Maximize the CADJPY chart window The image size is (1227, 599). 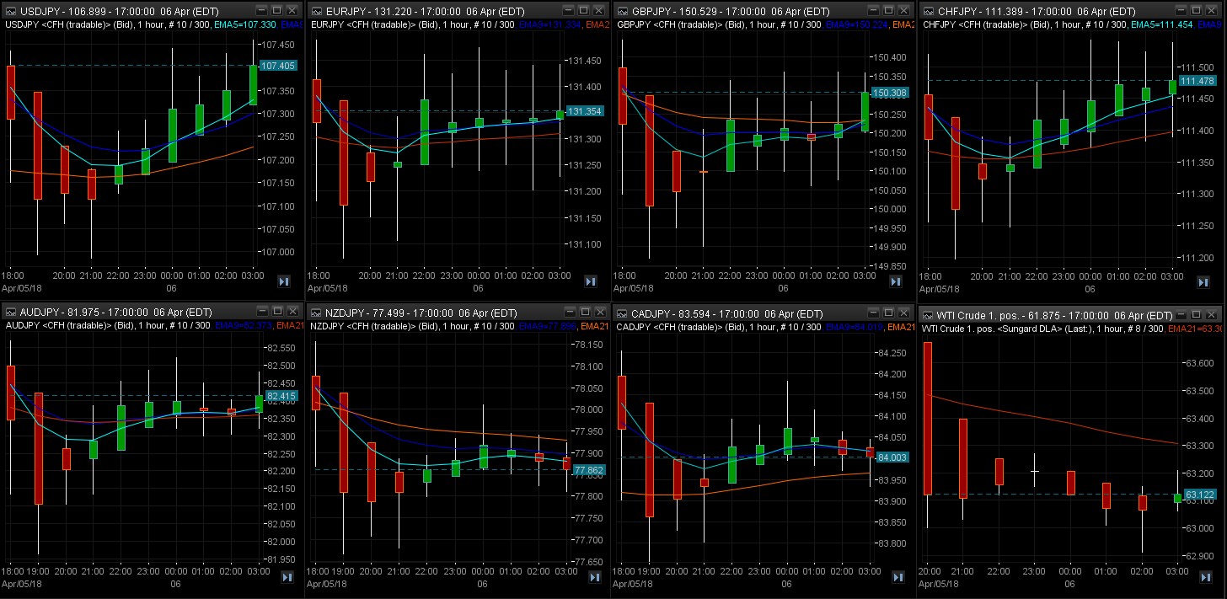[x=890, y=313]
